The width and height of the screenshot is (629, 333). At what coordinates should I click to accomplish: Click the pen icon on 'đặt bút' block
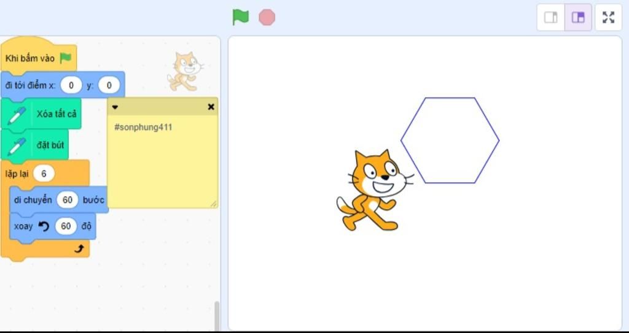click(17, 147)
